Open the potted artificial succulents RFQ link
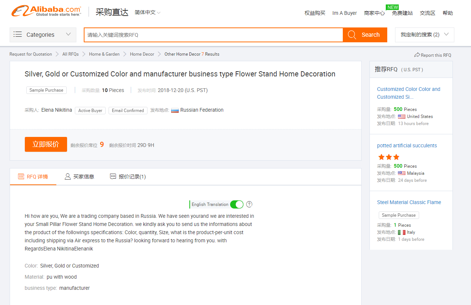471x305 pixels. pyautogui.click(x=407, y=145)
